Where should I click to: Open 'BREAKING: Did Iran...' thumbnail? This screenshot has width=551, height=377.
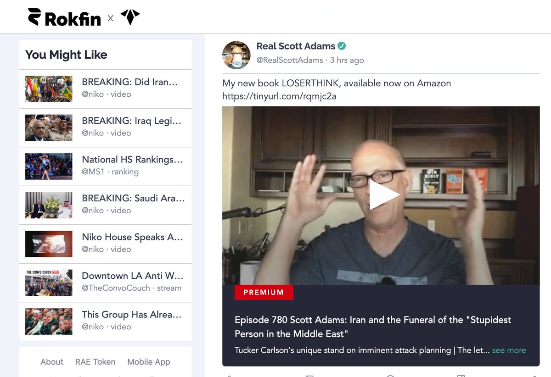49,89
